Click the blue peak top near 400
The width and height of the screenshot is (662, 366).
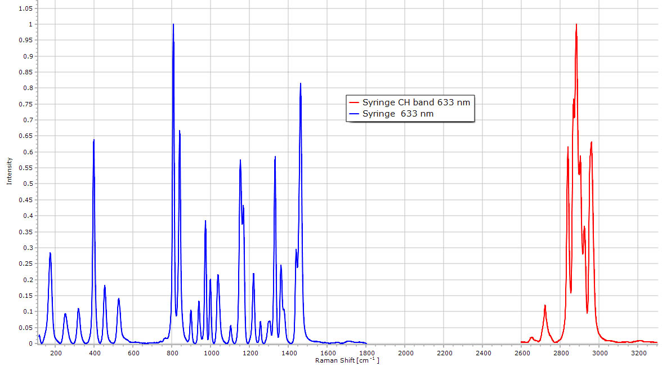(x=94, y=140)
